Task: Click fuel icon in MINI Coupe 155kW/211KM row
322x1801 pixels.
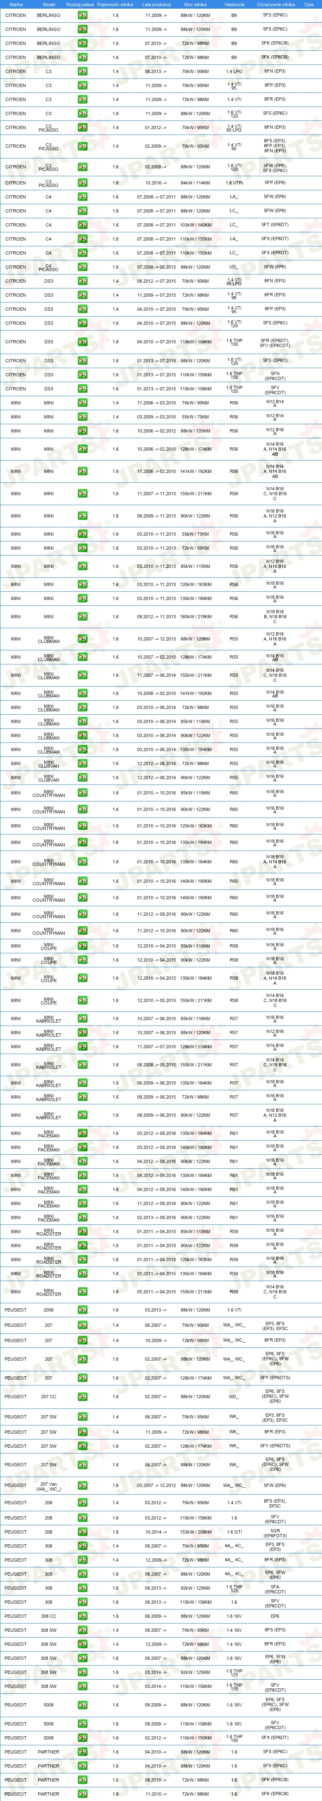Action: pos(82,1000)
